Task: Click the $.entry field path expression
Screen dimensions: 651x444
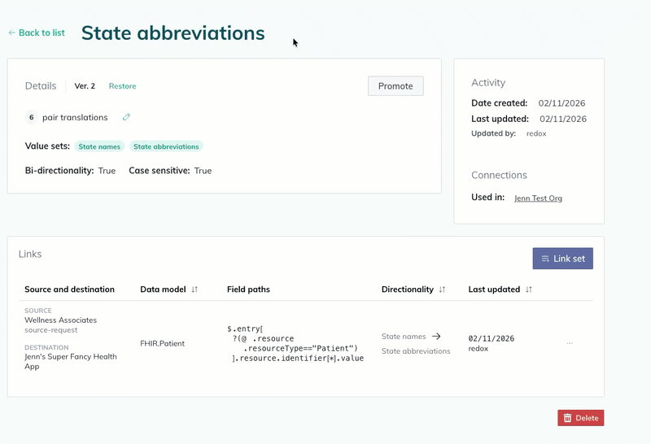Action: (295, 344)
